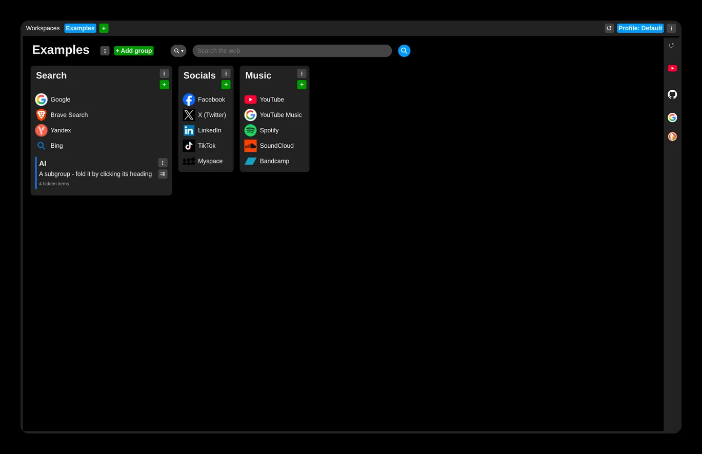The image size is (702, 454).
Task: Open the Examples workspace options menu
Action: pos(105,51)
